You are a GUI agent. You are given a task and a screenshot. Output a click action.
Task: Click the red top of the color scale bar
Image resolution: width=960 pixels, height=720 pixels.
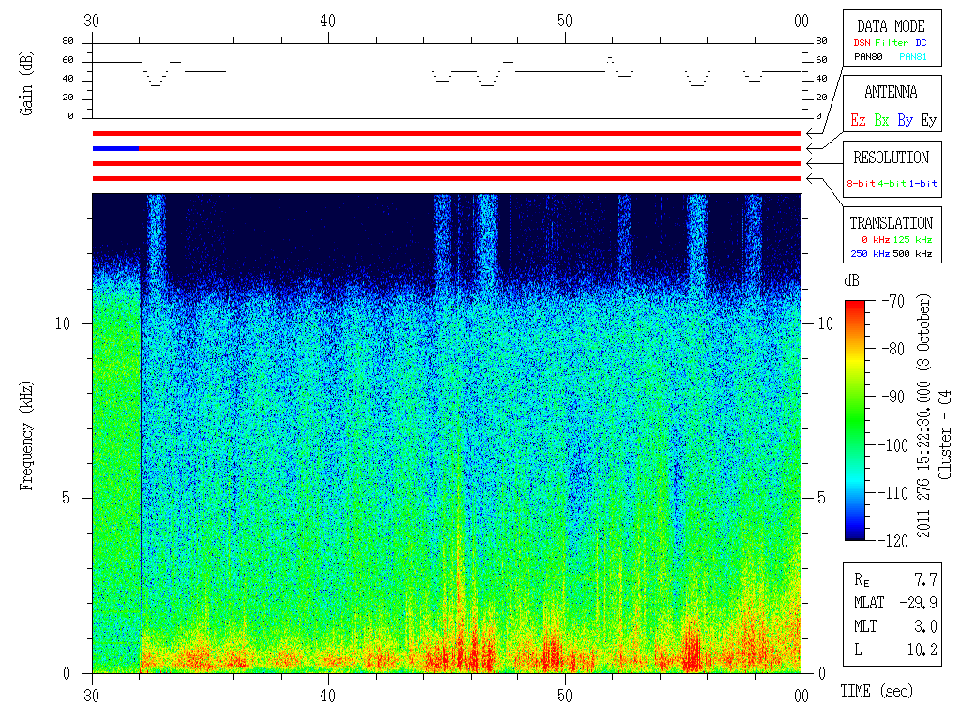click(x=855, y=305)
